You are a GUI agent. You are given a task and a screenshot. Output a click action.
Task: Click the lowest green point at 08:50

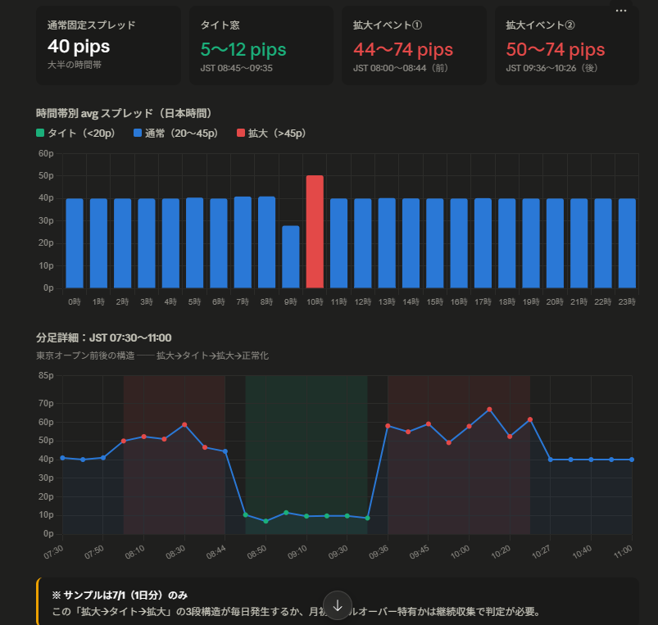coord(265,521)
